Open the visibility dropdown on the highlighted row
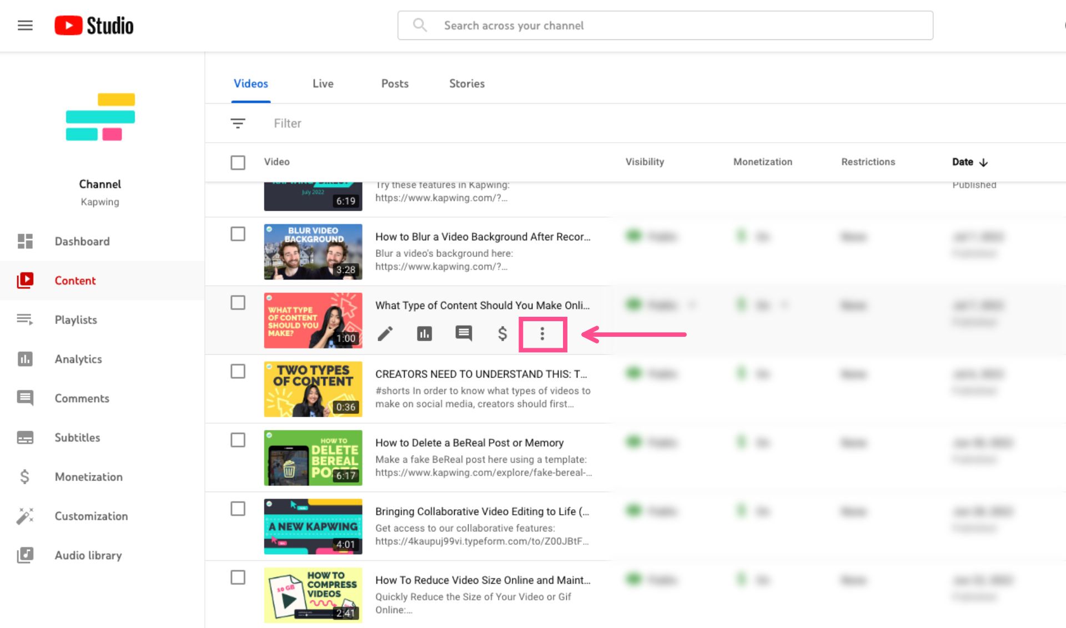Viewport: 1066px width, 628px height. point(693,305)
